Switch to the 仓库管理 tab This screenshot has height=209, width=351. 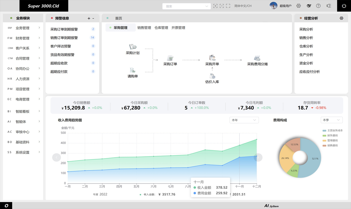coord(161,28)
